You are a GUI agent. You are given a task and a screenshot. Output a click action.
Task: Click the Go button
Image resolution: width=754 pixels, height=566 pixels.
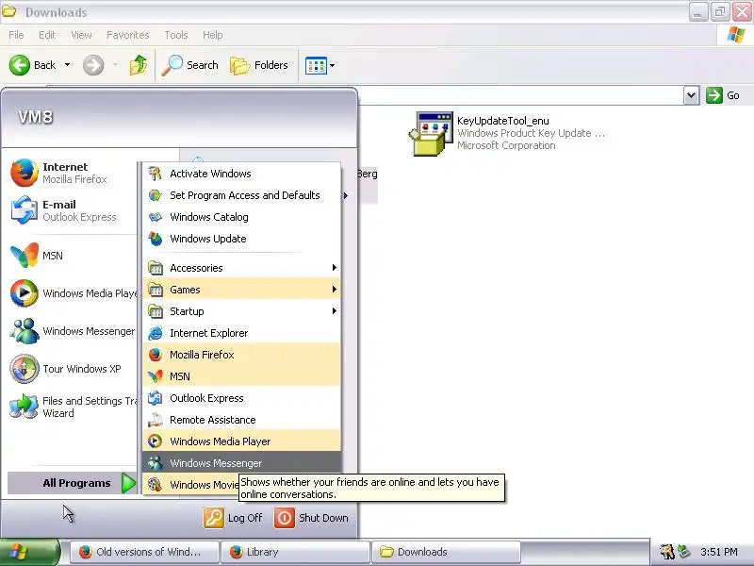coord(723,95)
